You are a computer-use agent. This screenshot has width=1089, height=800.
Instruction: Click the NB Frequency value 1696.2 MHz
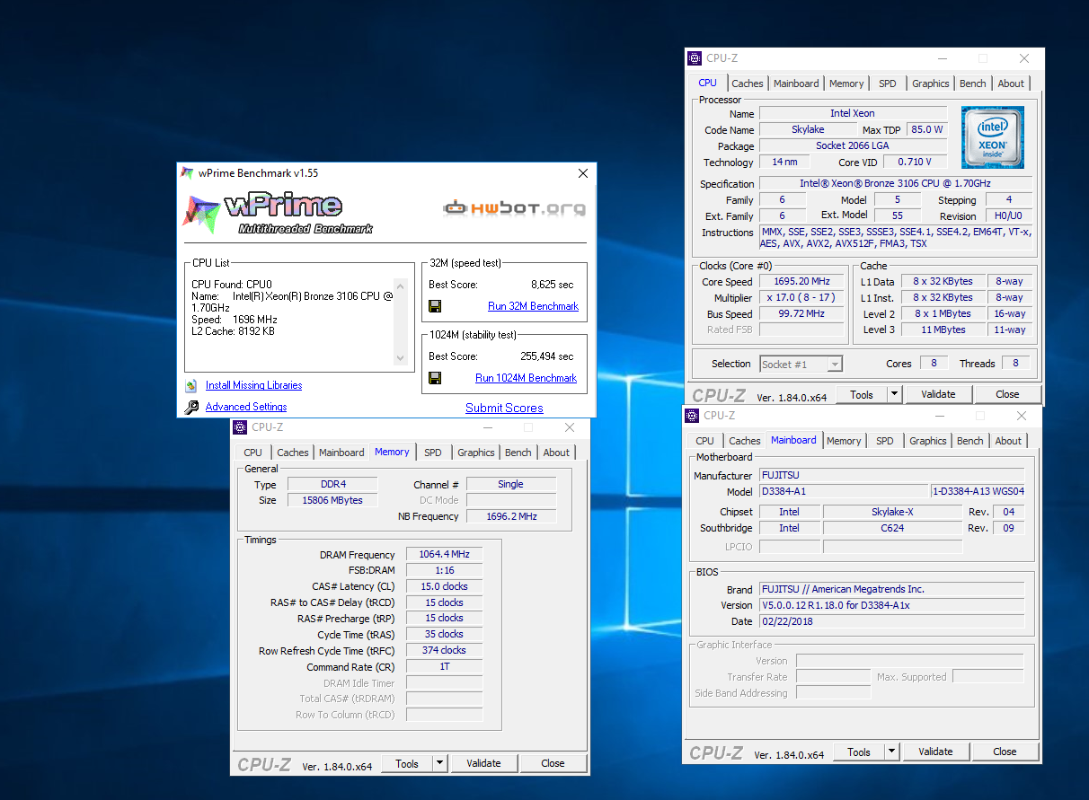[510, 516]
